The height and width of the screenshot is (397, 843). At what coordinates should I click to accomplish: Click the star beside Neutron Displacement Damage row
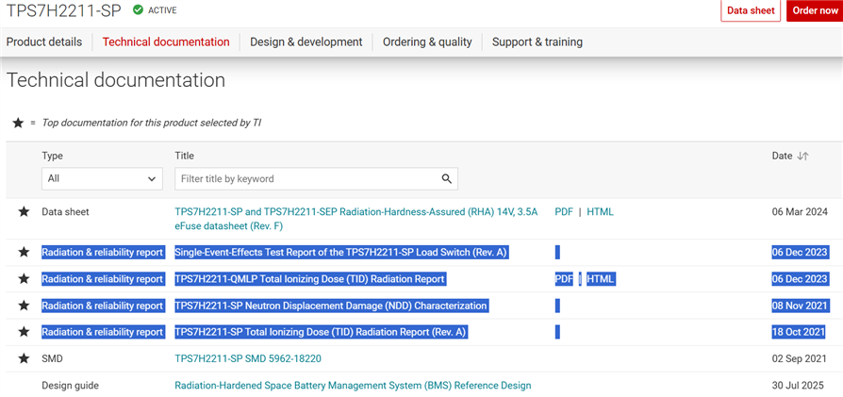(x=24, y=306)
